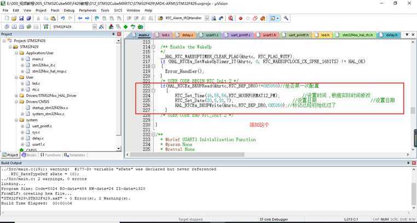Collapse the Drivers/CMSIS group
The image size is (417, 223).
click(x=16, y=102)
